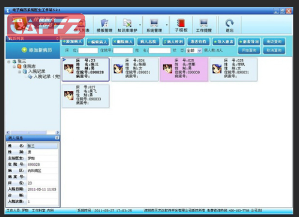
Task: Collapse the 张三 tree node
Action: pyautogui.click(x=9, y=62)
